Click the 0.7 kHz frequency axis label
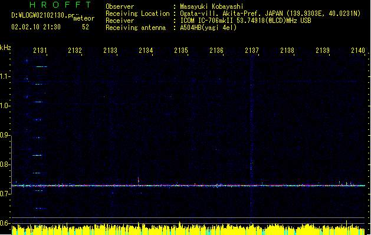The height and width of the screenshot is (235, 371). (x=5, y=194)
